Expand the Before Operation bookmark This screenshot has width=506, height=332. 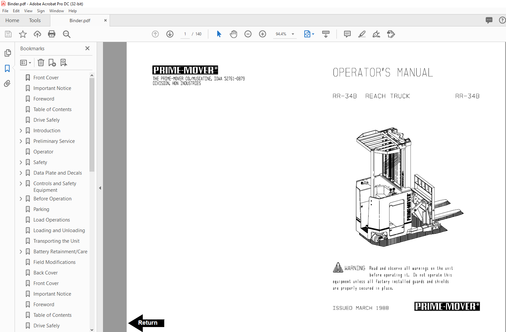pos(21,199)
